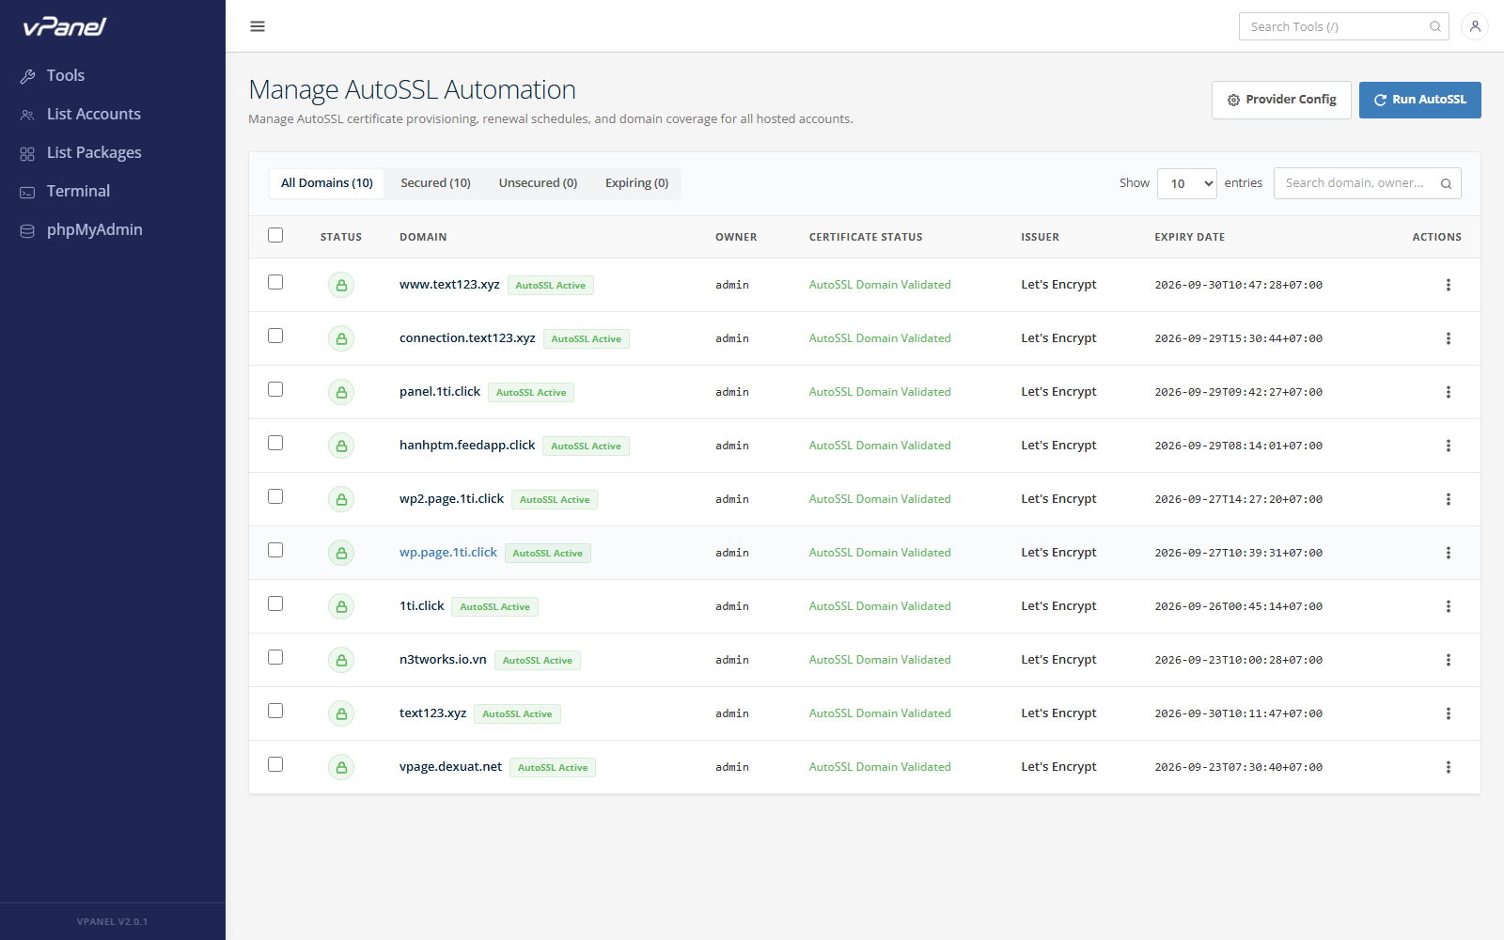Screen dimensions: 1504x940
Task: Check the box for connection.text123.xyz
Action: [275, 336]
